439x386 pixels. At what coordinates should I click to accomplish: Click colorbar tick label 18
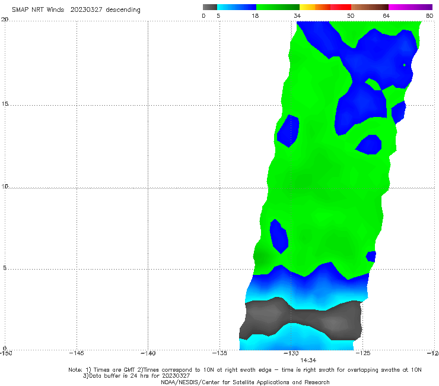point(255,16)
